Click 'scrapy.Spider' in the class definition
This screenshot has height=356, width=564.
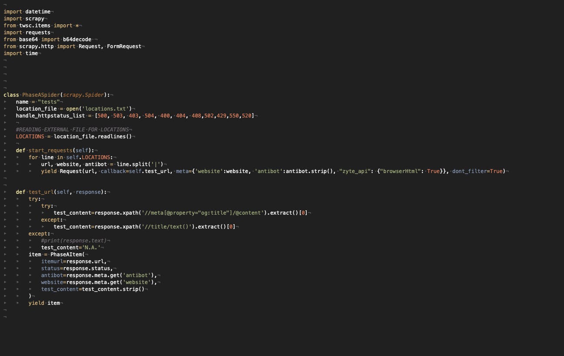click(83, 95)
